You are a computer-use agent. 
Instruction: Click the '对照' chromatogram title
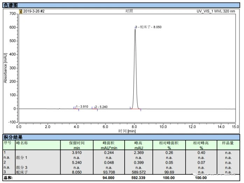point(129,11)
